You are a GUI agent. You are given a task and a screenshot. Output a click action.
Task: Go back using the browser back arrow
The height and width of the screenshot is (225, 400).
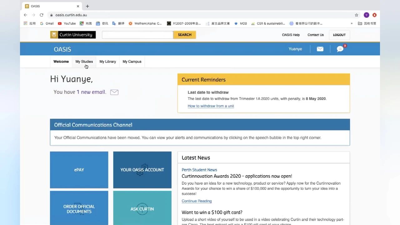click(x=26, y=15)
